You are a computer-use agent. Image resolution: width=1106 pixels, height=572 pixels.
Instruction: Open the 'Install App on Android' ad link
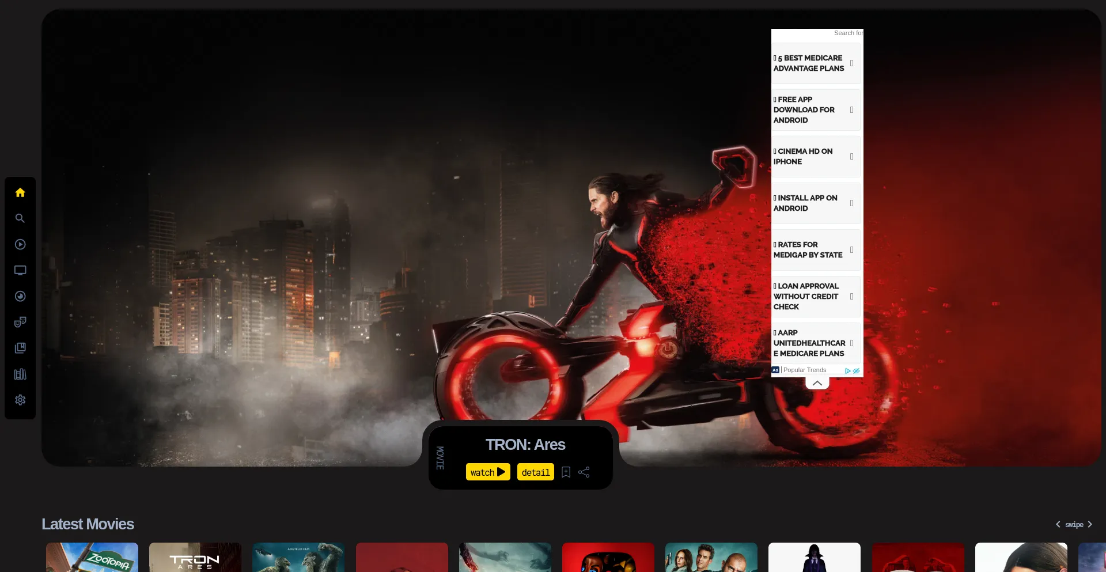pyautogui.click(x=816, y=203)
